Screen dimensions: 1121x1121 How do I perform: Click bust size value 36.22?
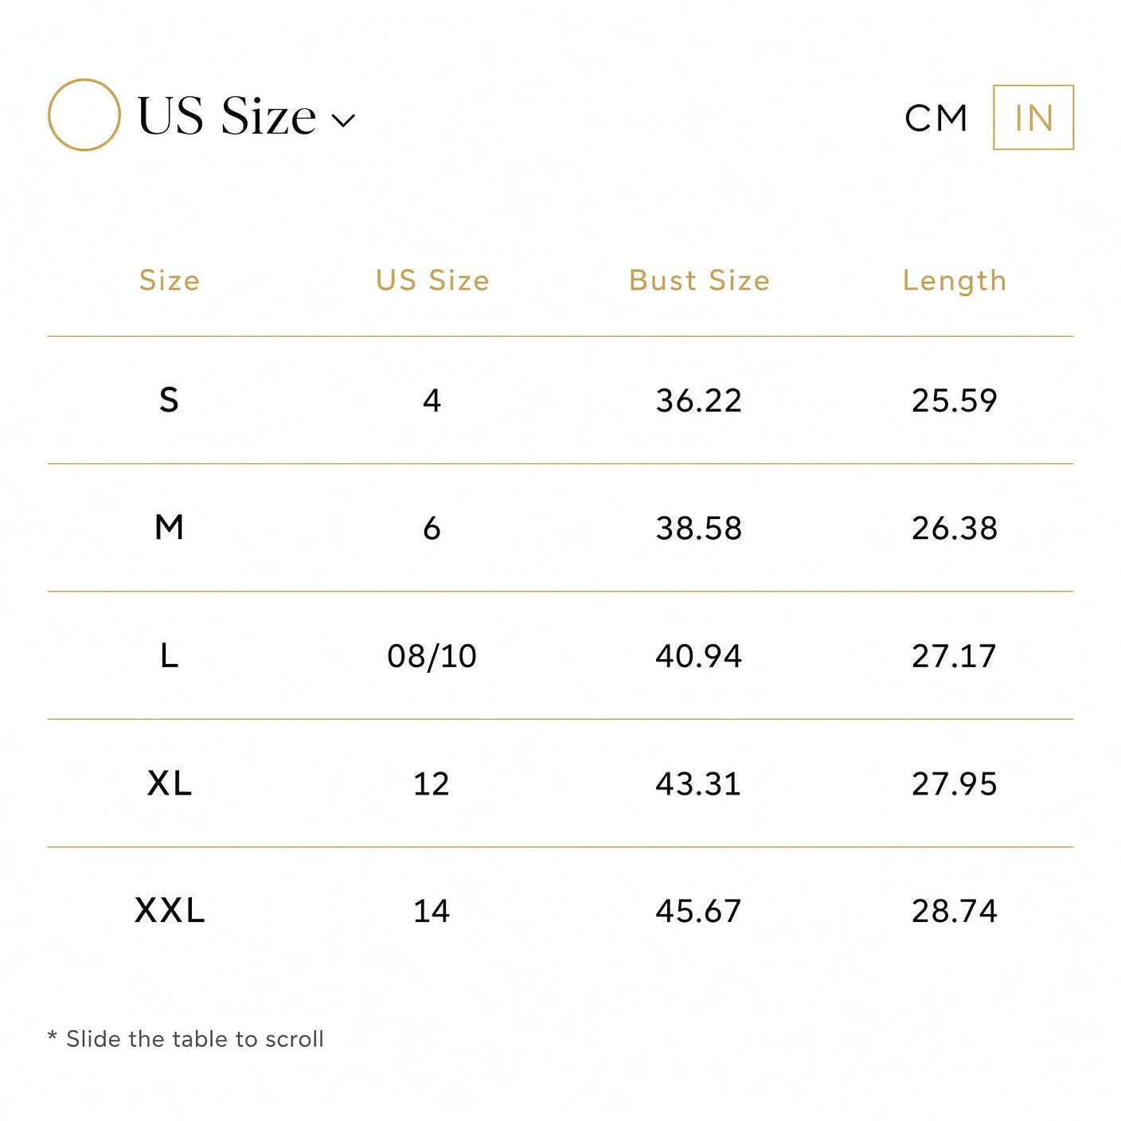tap(698, 400)
